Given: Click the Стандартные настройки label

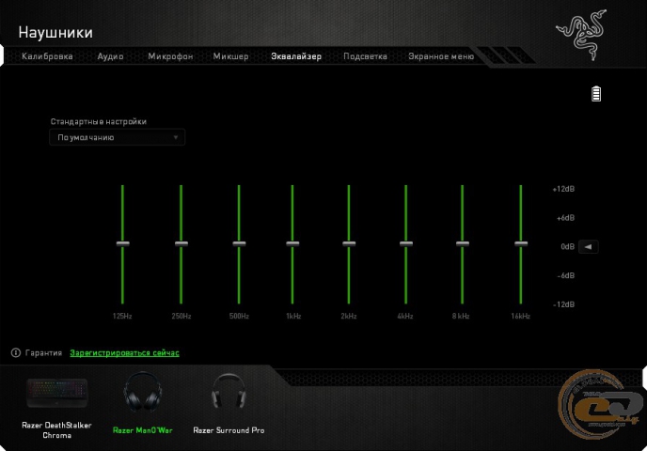Looking at the screenshot, I should point(98,121).
